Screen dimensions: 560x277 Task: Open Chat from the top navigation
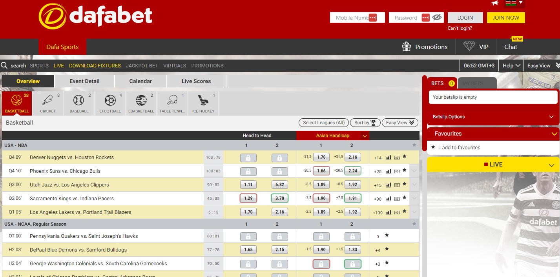pyautogui.click(x=511, y=47)
